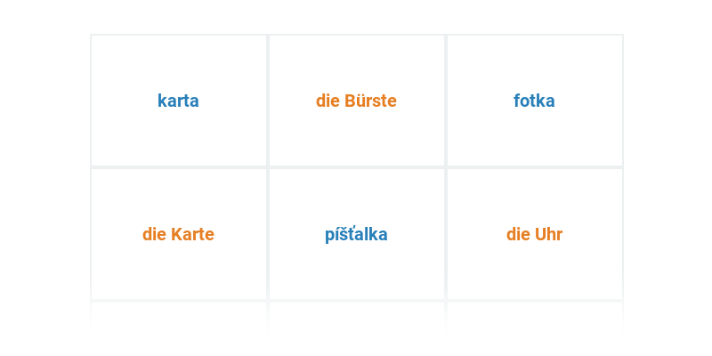This screenshot has height=356, width=712.
Task: Click the "die Bürste" card
Action: pyautogui.click(x=357, y=101)
